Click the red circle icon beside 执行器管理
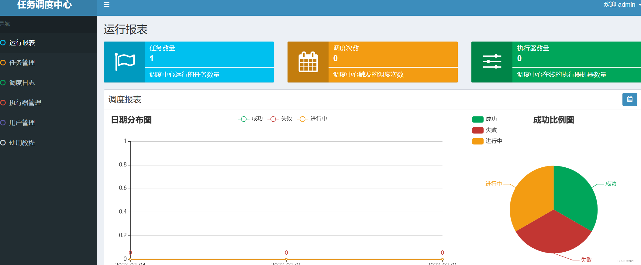 click(x=3, y=103)
